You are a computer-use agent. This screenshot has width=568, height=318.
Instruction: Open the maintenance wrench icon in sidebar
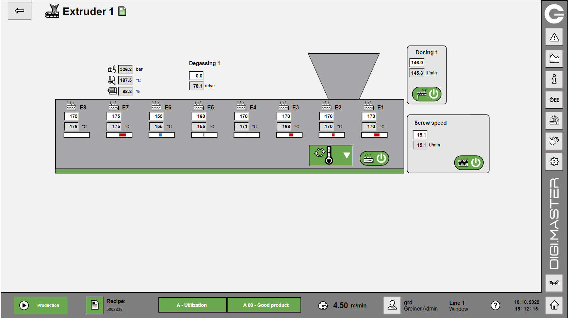point(554,141)
